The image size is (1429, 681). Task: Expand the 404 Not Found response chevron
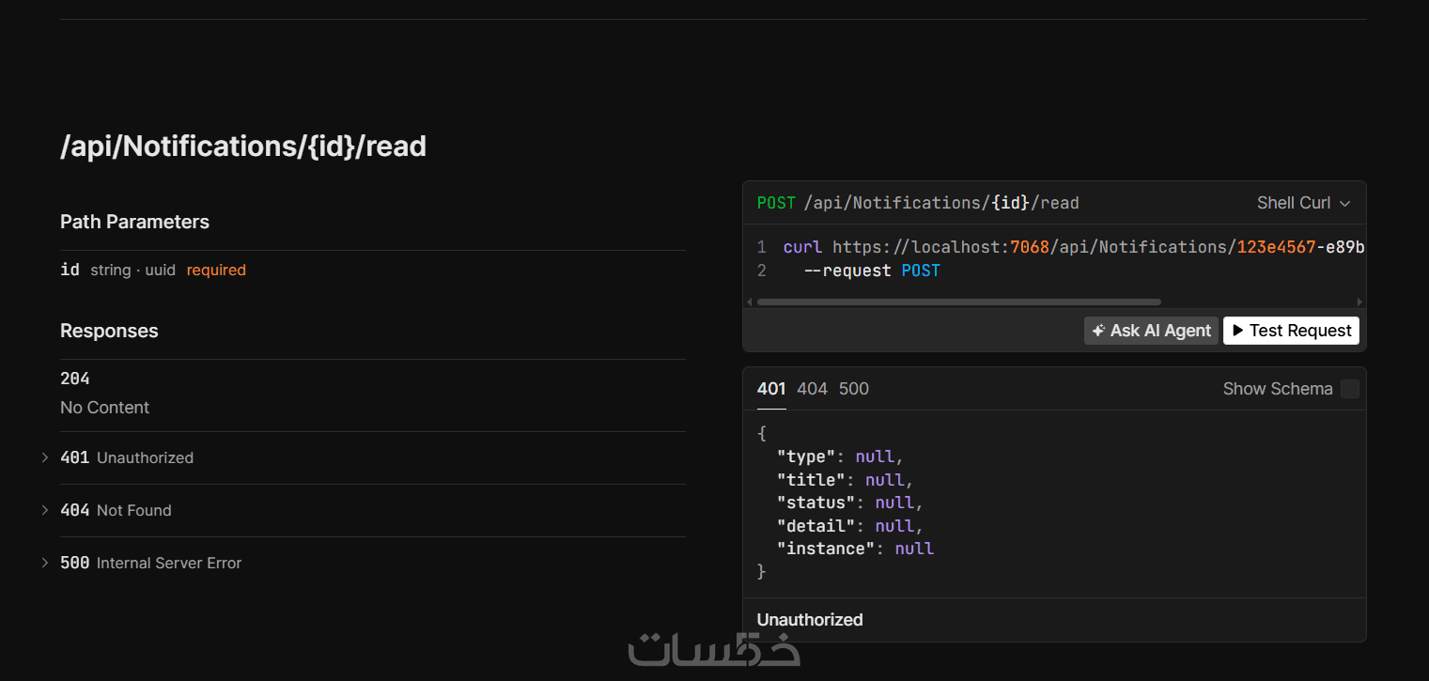pyautogui.click(x=45, y=510)
